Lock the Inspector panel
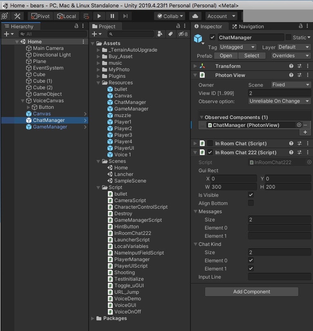This screenshot has width=313, height=331. tap(301, 26)
